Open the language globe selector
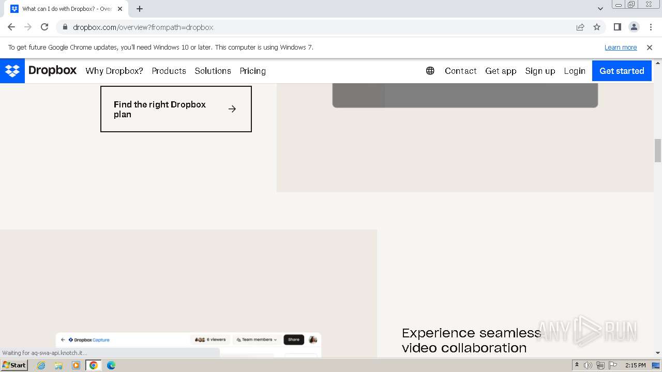 coord(430,71)
